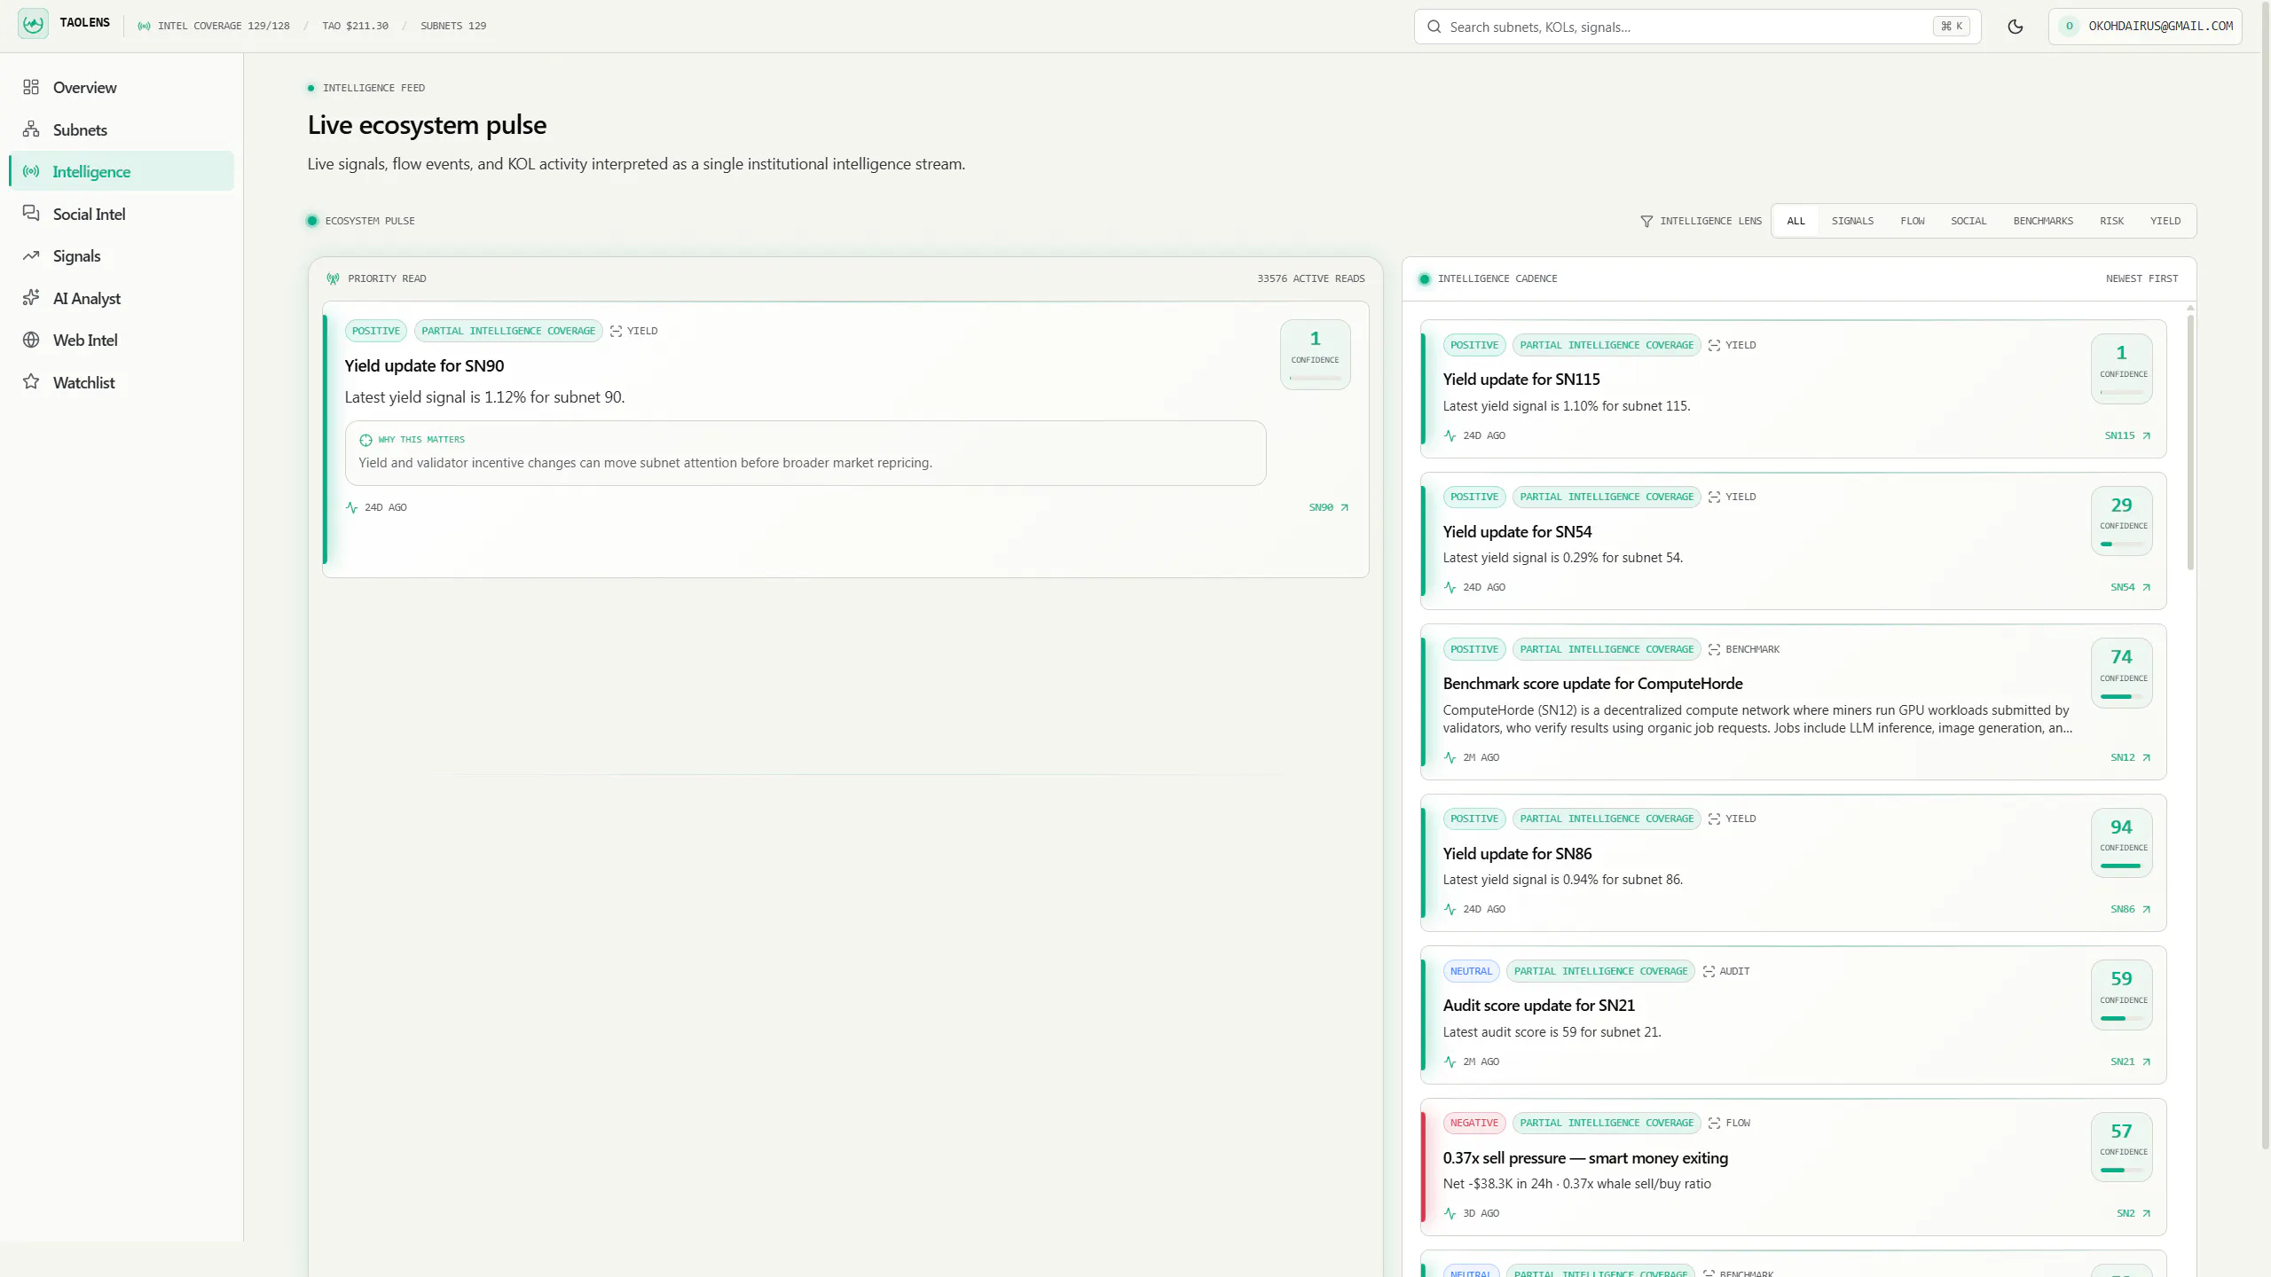Open 'Yield update for SN115' card title
The width and height of the screenshot is (2271, 1277).
pos(1521,379)
